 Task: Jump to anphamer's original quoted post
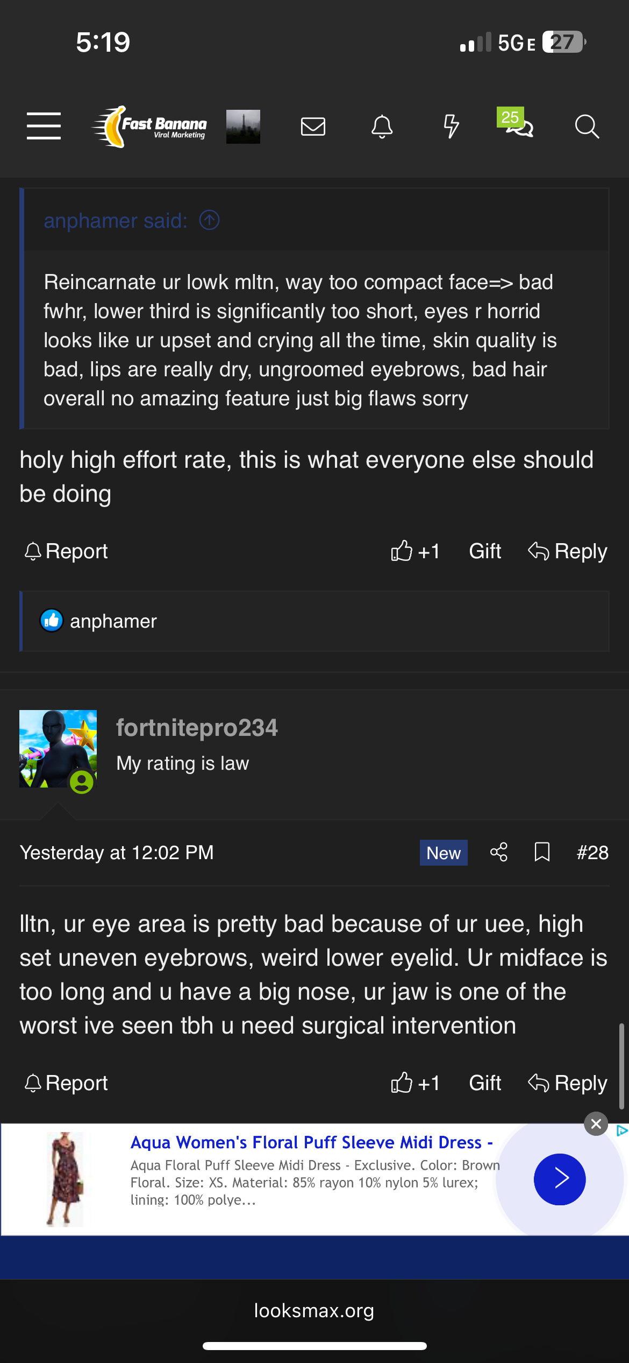(210, 220)
